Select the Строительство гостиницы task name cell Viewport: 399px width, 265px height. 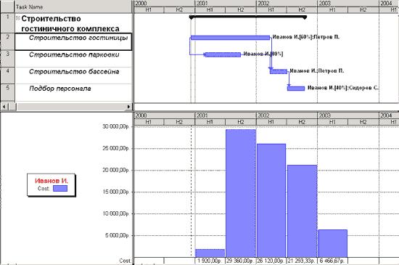point(73,42)
